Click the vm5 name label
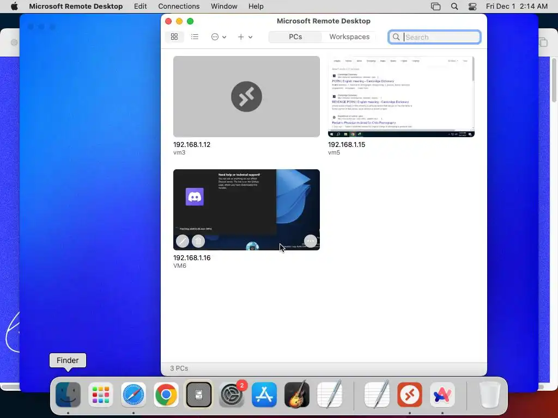 [x=334, y=152]
